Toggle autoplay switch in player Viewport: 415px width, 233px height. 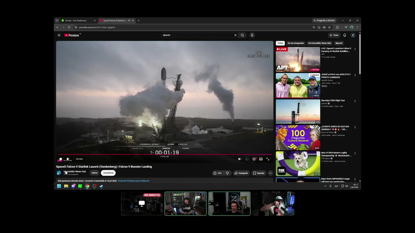click(239, 159)
